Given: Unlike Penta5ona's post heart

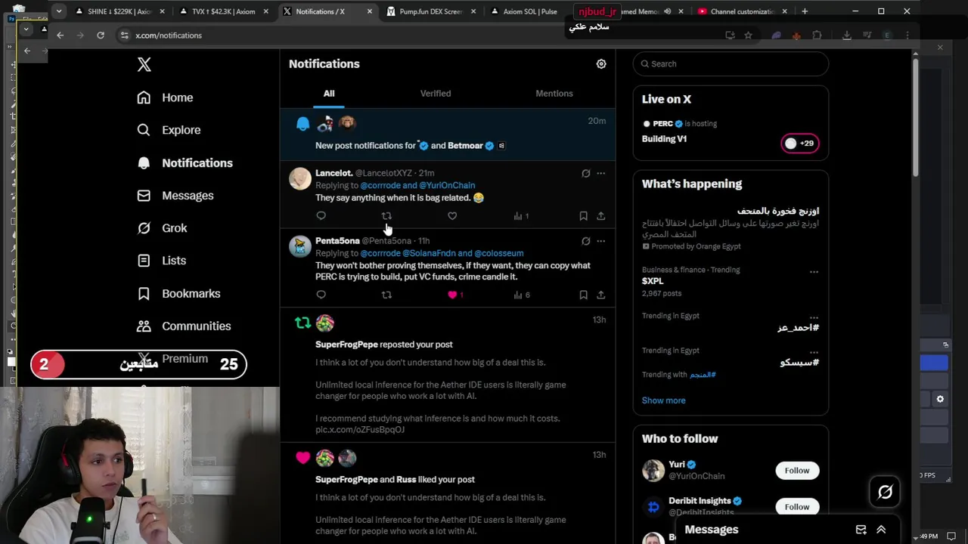Looking at the screenshot, I should 452,295.
